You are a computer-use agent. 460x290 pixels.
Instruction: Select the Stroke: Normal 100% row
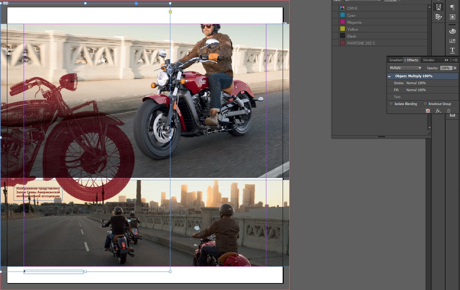[422, 83]
